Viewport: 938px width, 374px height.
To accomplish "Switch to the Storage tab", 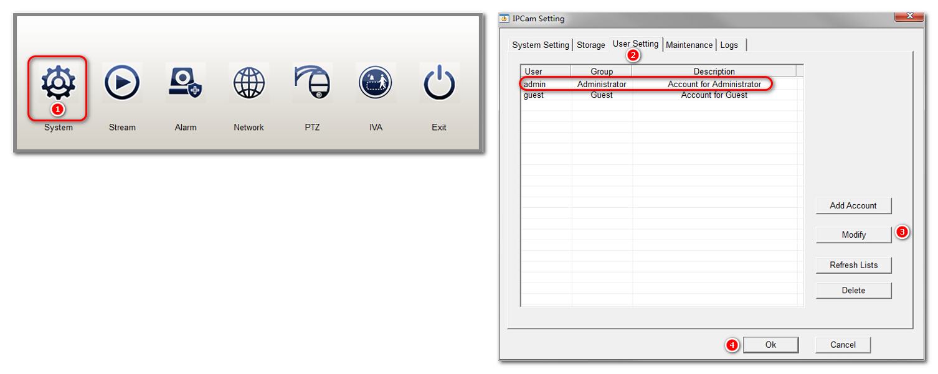I will tap(590, 45).
